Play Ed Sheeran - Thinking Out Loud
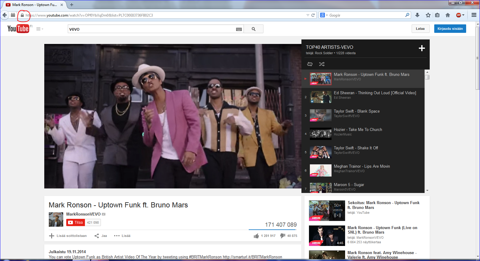 click(x=363, y=97)
